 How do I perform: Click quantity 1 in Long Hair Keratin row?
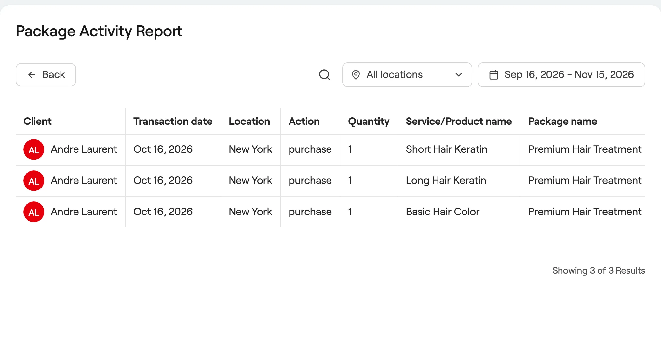click(x=350, y=180)
